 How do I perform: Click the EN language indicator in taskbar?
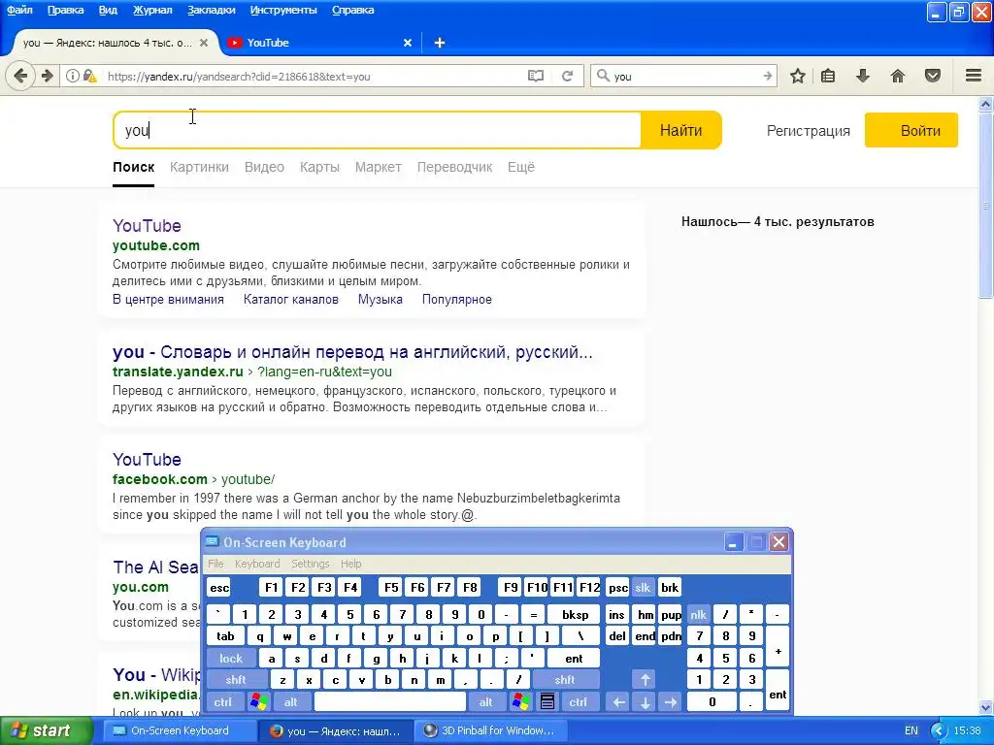pyautogui.click(x=911, y=730)
